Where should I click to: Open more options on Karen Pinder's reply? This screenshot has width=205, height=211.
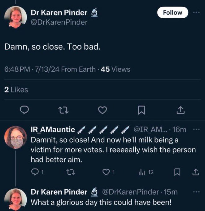196,192
